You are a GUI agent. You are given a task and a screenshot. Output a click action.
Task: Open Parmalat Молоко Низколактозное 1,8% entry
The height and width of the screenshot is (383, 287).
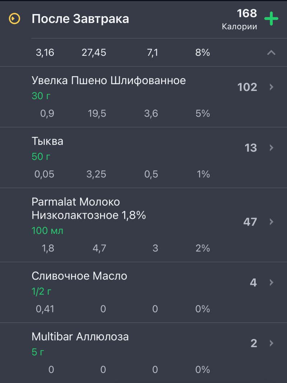pos(89,209)
